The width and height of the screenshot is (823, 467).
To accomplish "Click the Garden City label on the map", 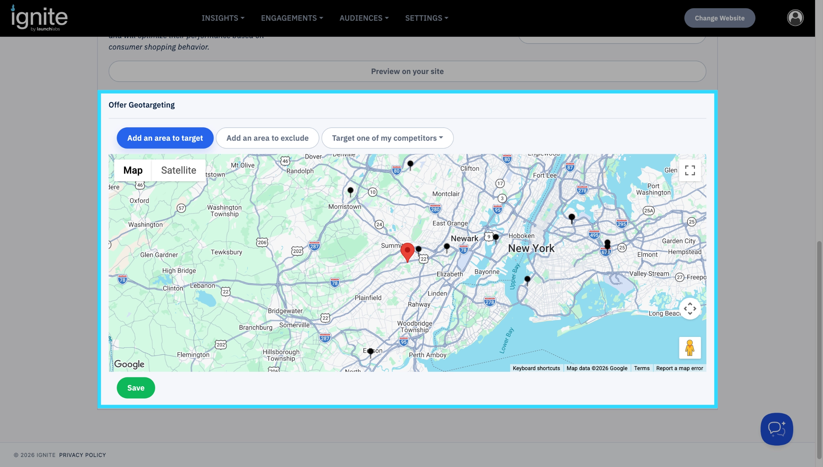I will (x=679, y=241).
